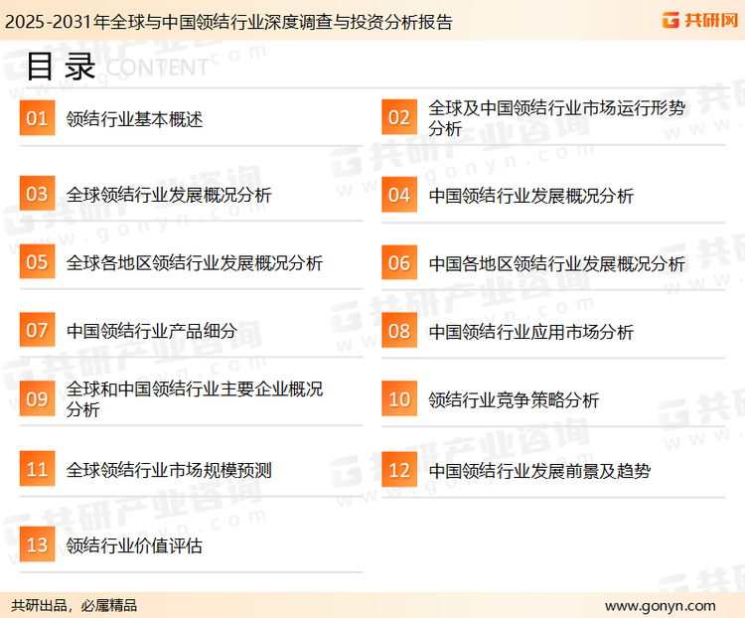Select 中国领结行业发展概况分析 chapter
The image size is (745, 618).
pyautogui.click(x=531, y=196)
